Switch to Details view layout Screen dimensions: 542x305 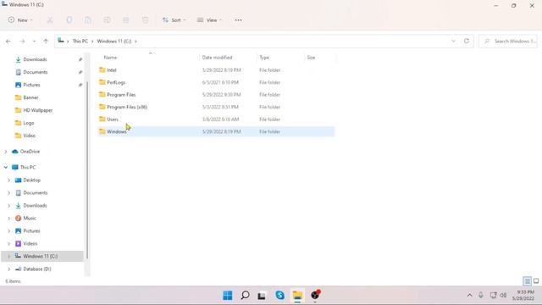click(x=528, y=281)
